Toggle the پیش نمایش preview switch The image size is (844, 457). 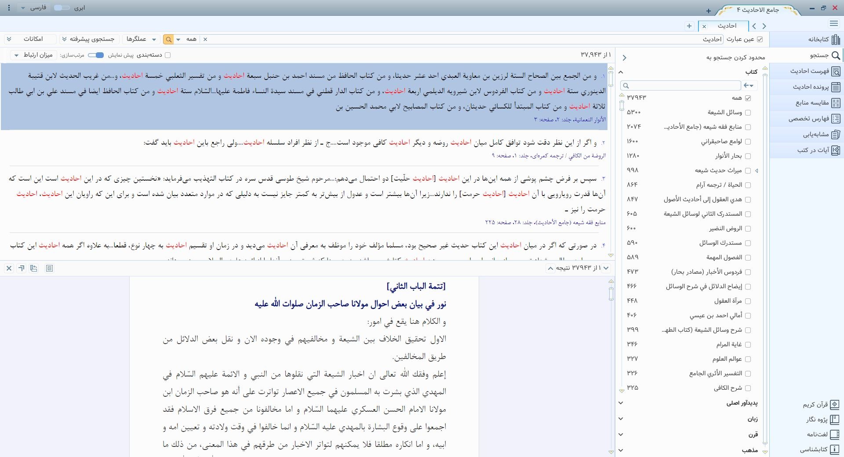tap(96, 55)
